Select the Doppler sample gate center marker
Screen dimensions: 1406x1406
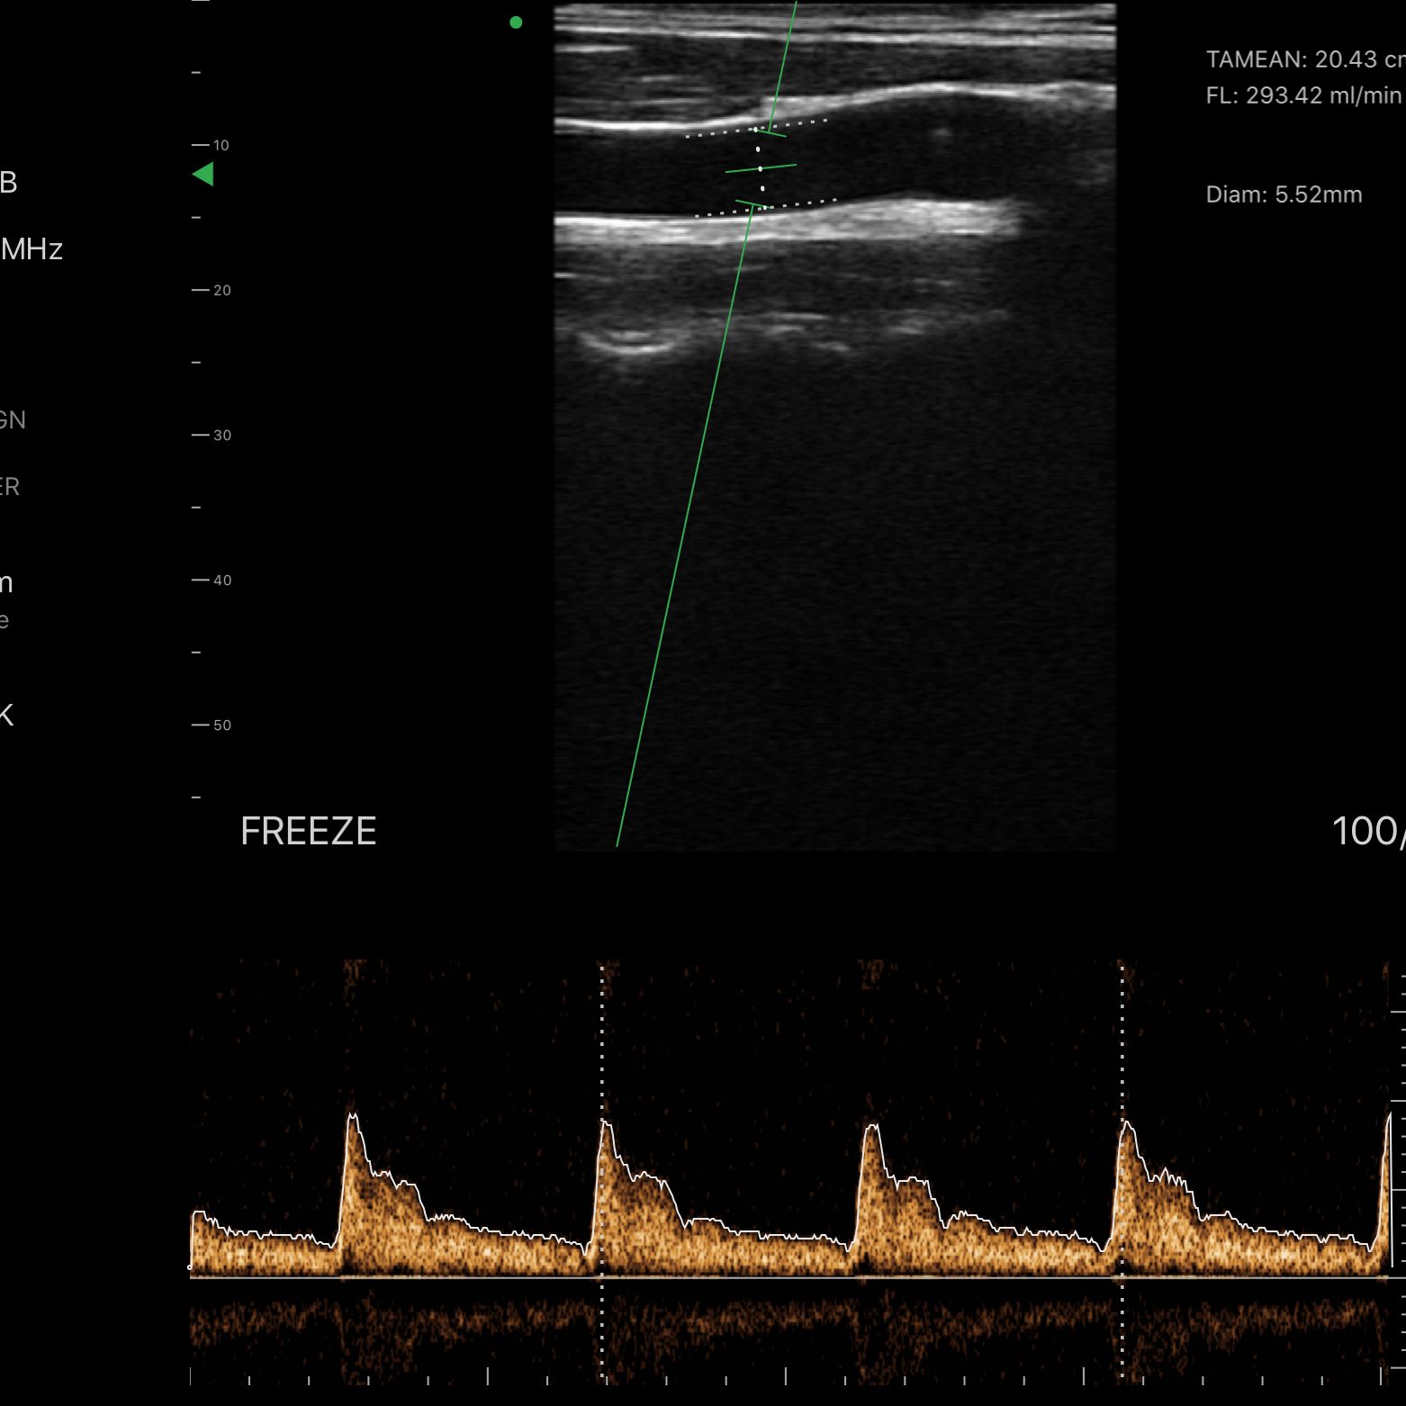pyautogui.click(x=761, y=168)
